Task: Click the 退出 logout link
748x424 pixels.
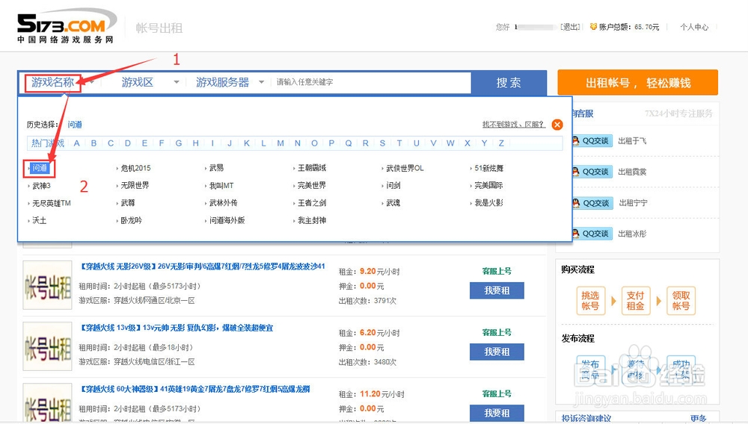Action: (x=570, y=27)
